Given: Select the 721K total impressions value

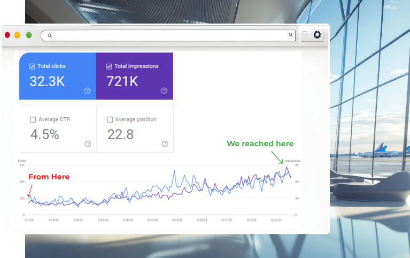Looking at the screenshot, I should (122, 81).
